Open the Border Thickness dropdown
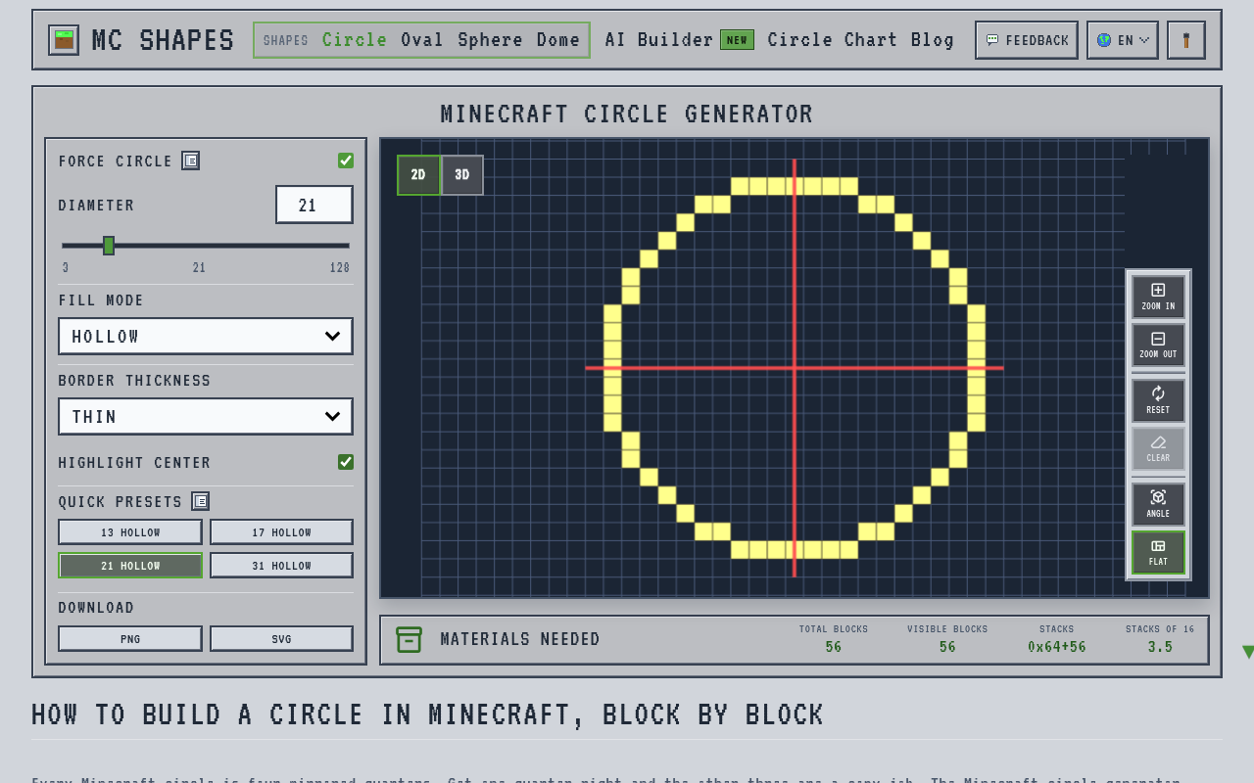 click(x=206, y=417)
